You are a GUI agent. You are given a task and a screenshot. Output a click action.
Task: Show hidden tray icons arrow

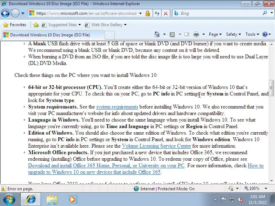click(216, 199)
